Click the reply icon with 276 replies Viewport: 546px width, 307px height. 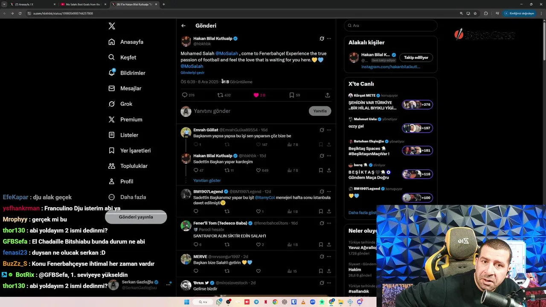coord(185,95)
